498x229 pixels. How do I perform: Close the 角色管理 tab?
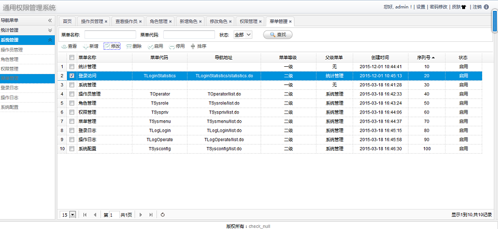(170, 21)
